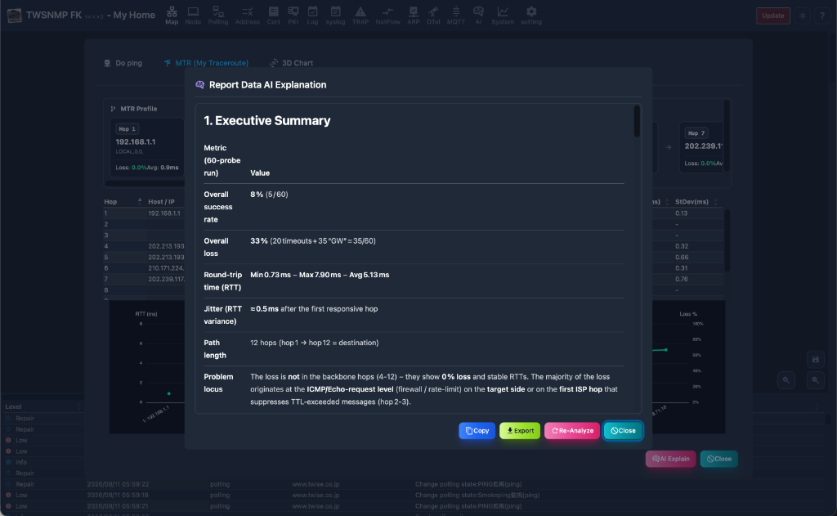The height and width of the screenshot is (516, 837).
Task: Click the MTR Profile horizontal scrollbar
Action: coord(145,183)
